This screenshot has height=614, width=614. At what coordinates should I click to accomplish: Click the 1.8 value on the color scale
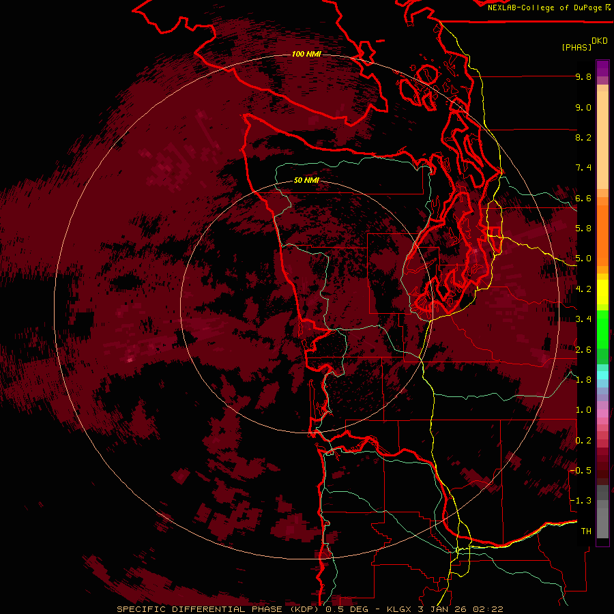[583, 380]
